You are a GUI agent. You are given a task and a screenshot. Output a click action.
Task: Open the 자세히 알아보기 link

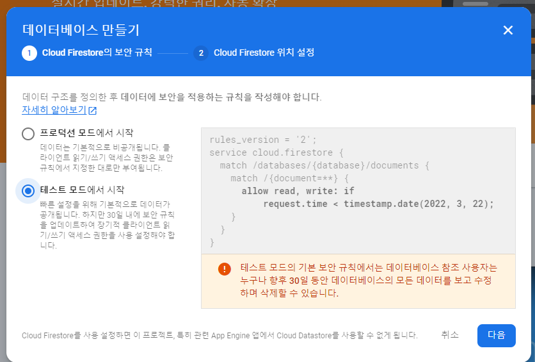point(54,110)
